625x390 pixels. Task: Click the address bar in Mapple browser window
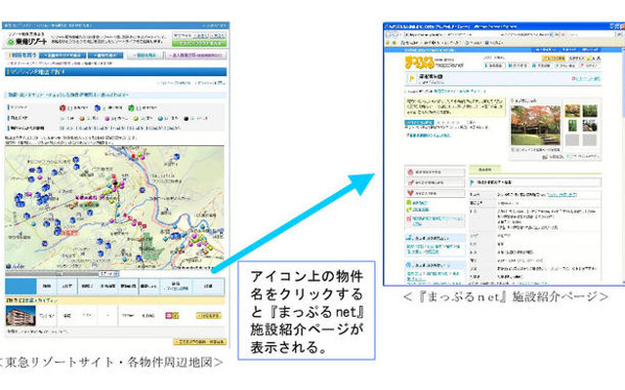(479, 35)
